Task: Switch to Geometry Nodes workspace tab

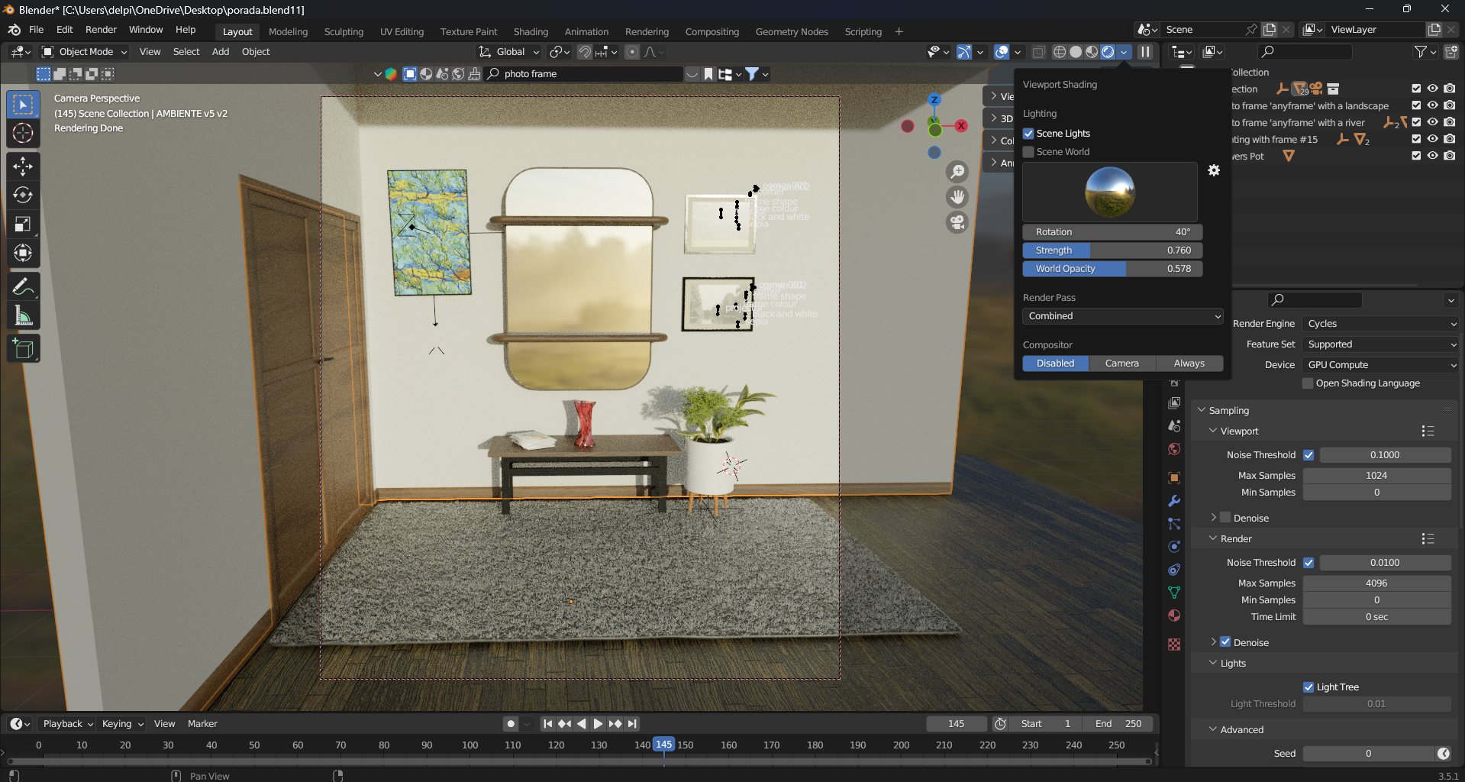Action: [x=792, y=32]
